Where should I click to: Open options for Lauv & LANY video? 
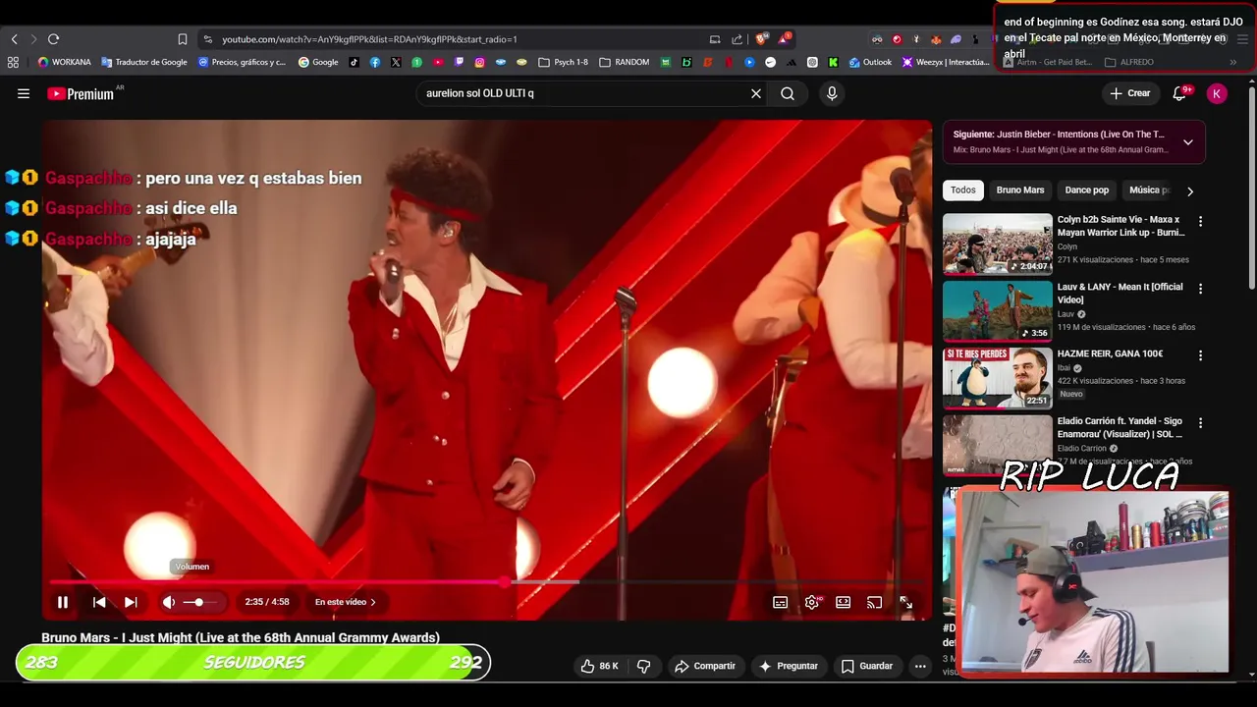click(x=1200, y=289)
